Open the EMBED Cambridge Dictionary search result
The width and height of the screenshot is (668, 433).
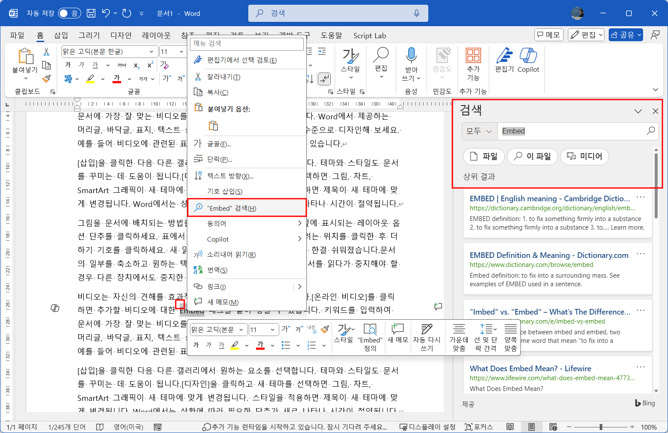[x=549, y=198]
